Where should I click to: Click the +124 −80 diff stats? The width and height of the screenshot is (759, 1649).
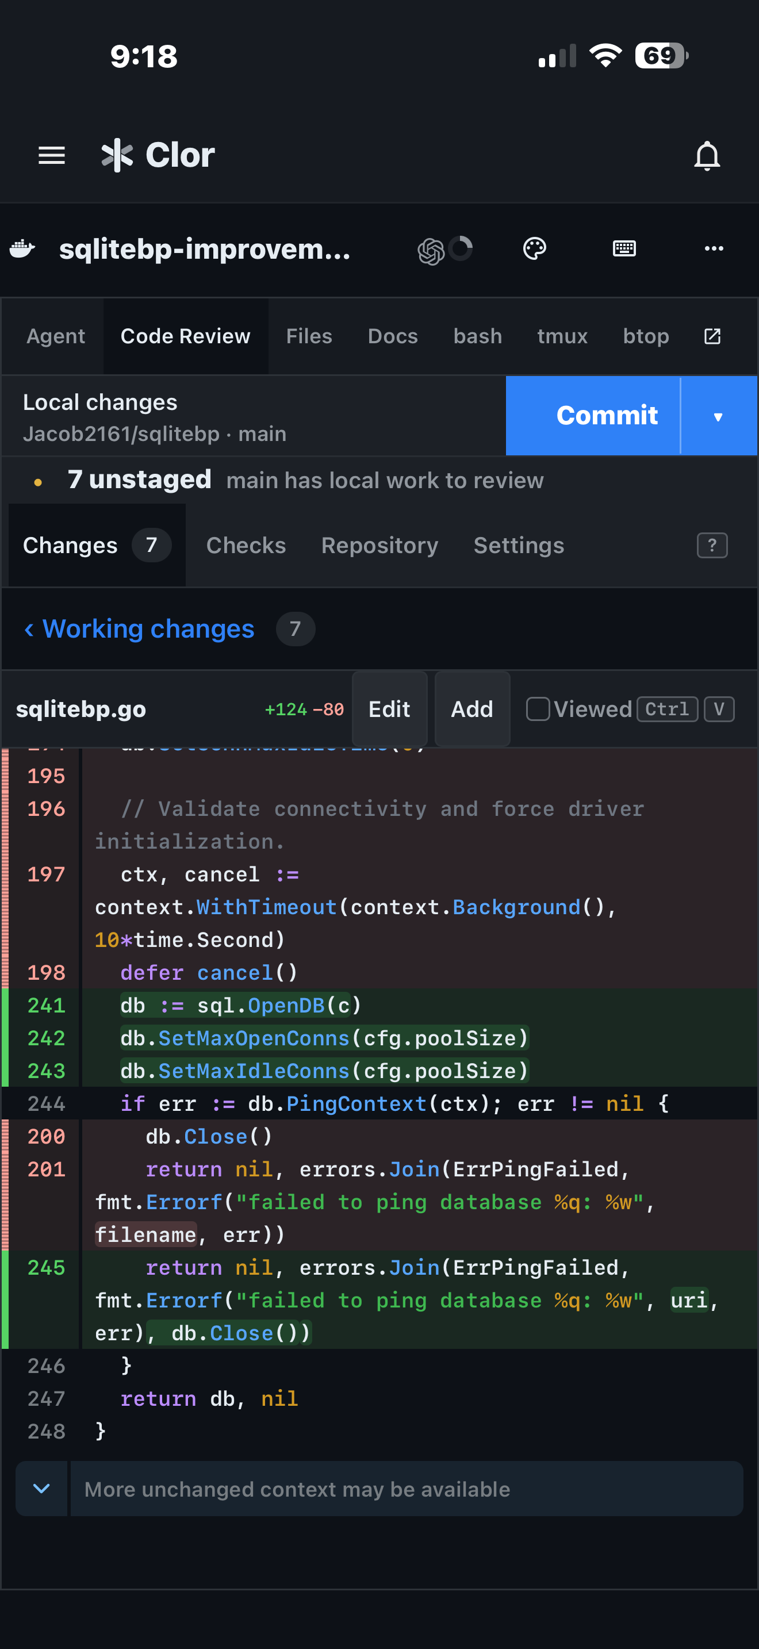click(305, 710)
